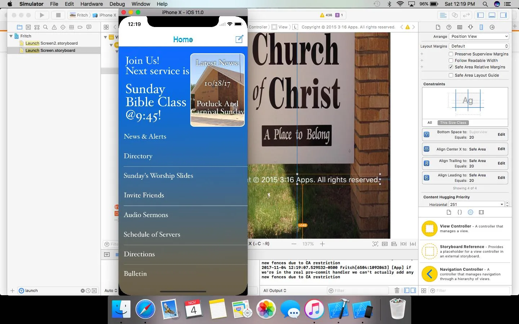The height and width of the screenshot is (324, 519).
Task: Open the File inspector
Action: [x=438, y=27]
